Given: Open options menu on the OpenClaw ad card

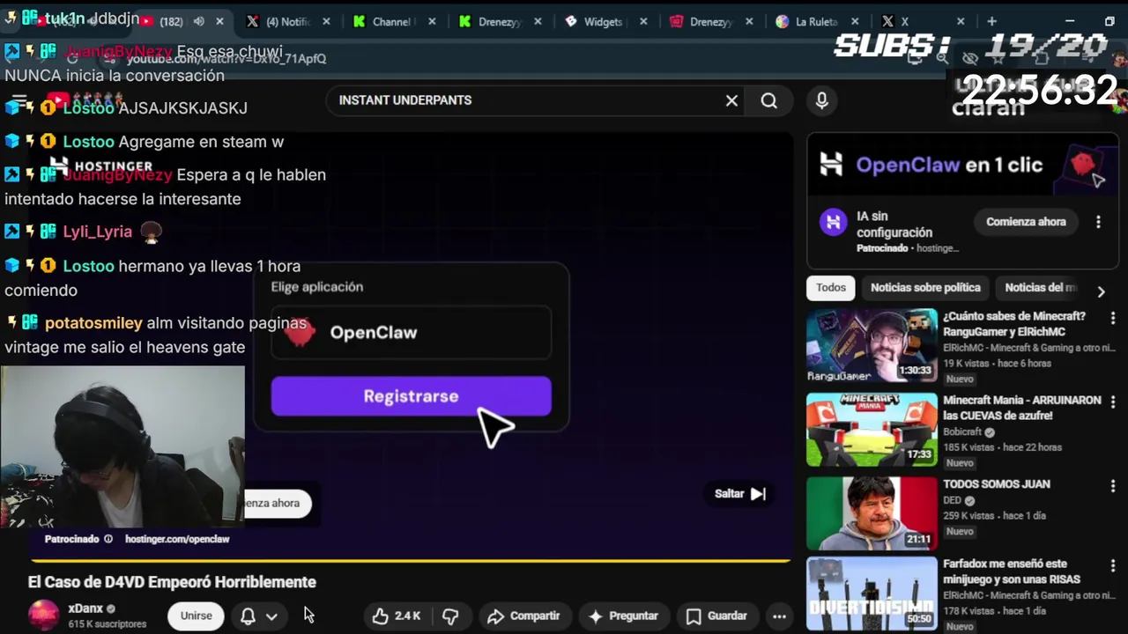Looking at the screenshot, I should coord(1098,222).
